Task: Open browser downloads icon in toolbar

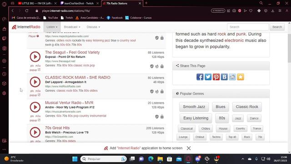Action: pyautogui.click(x=273, y=11)
